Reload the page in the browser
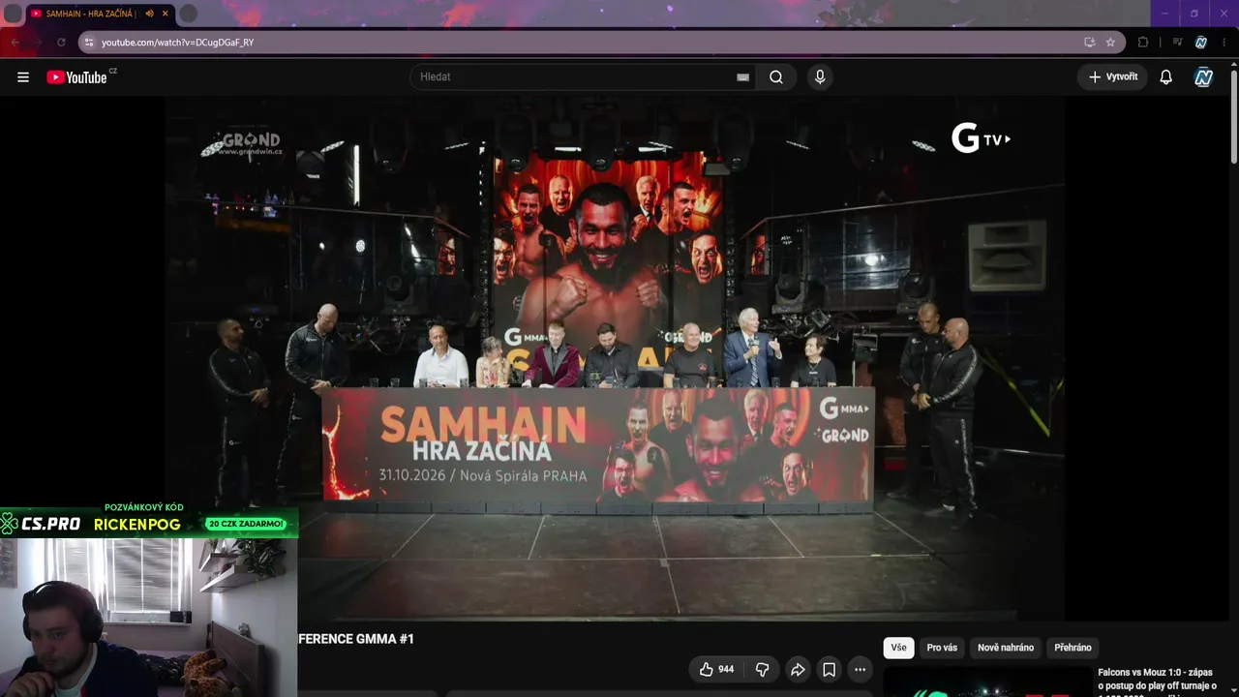 point(61,43)
